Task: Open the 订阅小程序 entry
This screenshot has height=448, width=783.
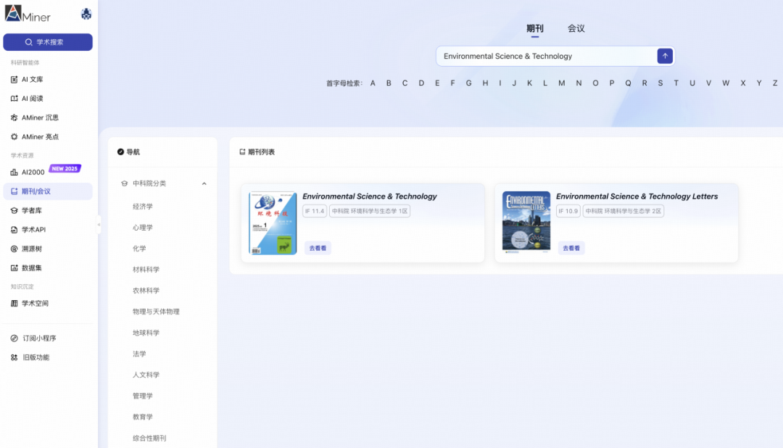Action: point(42,338)
